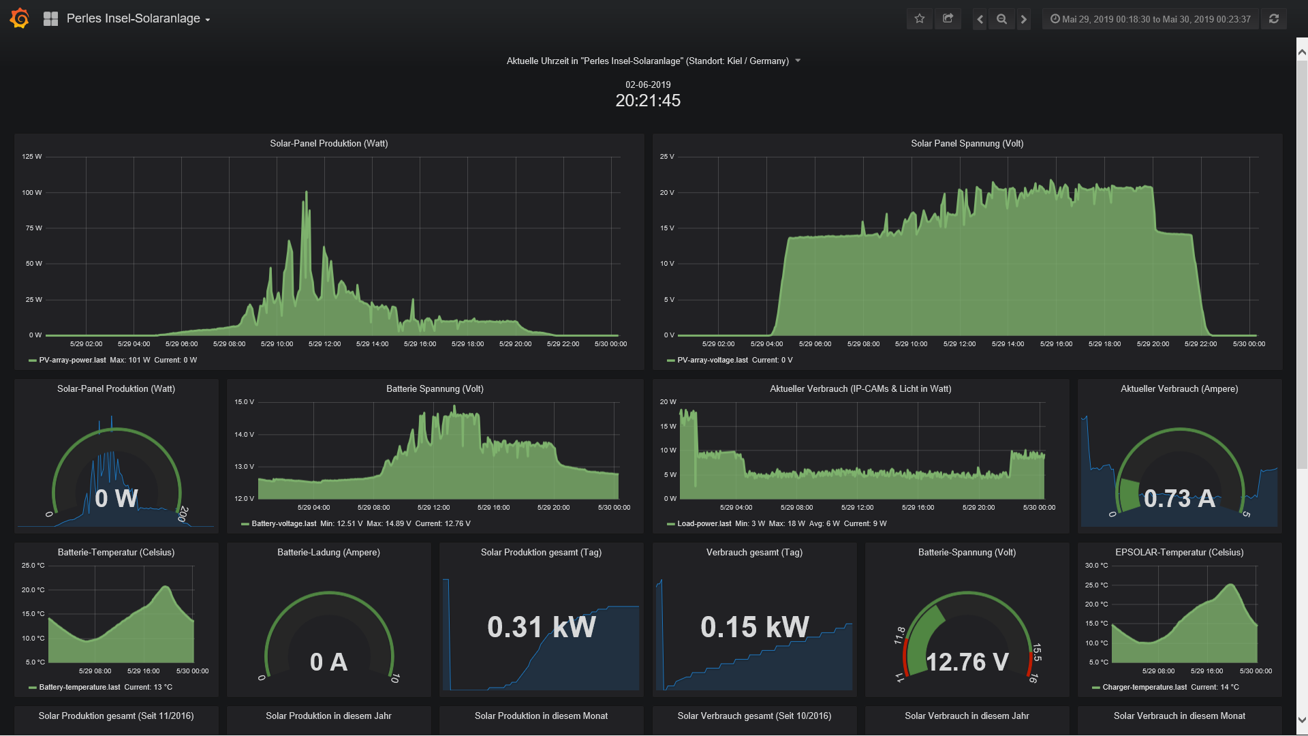Refresh the dashboard with refresh icon
The image size is (1308, 736).
point(1274,19)
